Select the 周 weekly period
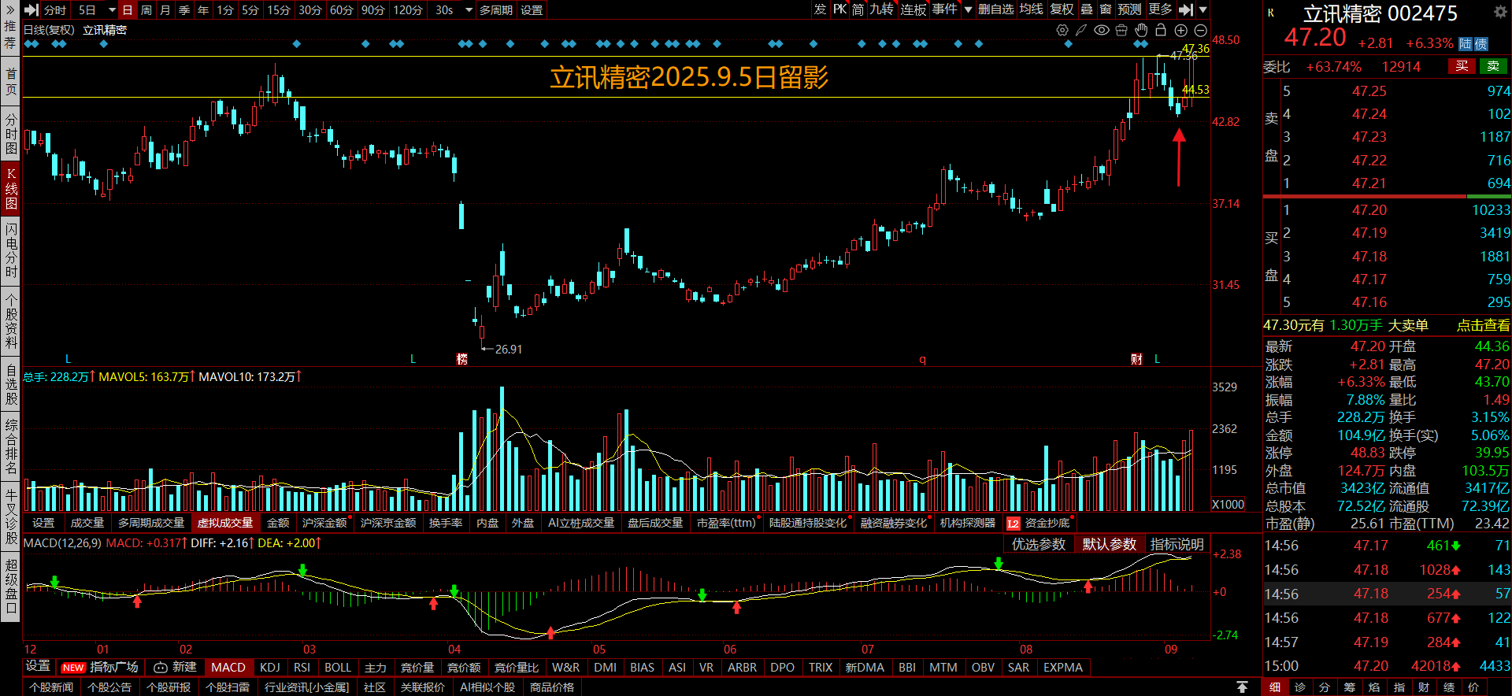Viewport: 1512px width, 696px height. tap(146, 10)
